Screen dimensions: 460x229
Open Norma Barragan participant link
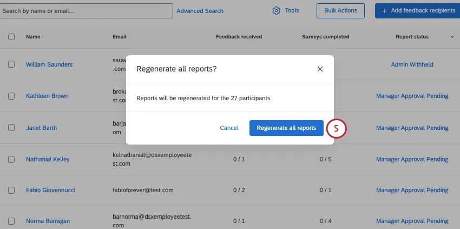[48, 221]
